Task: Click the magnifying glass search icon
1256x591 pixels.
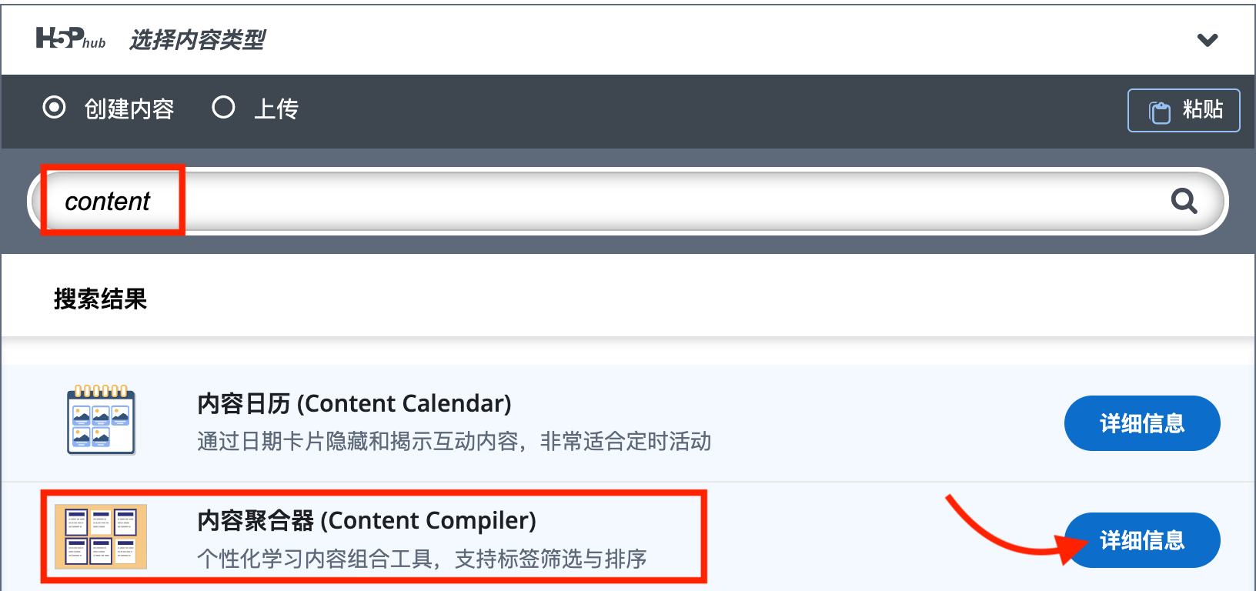Action: click(x=1184, y=202)
